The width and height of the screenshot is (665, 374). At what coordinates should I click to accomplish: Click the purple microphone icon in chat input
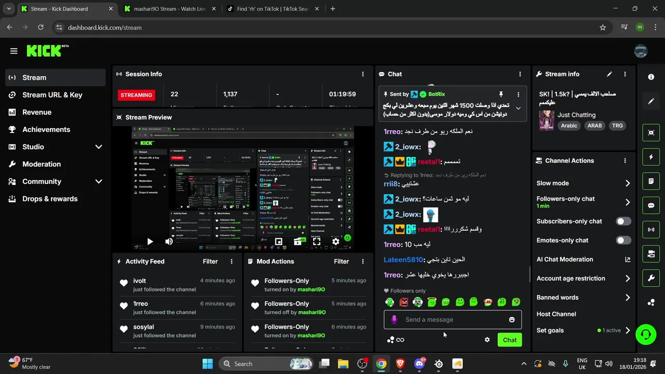(x=394, y=319)
